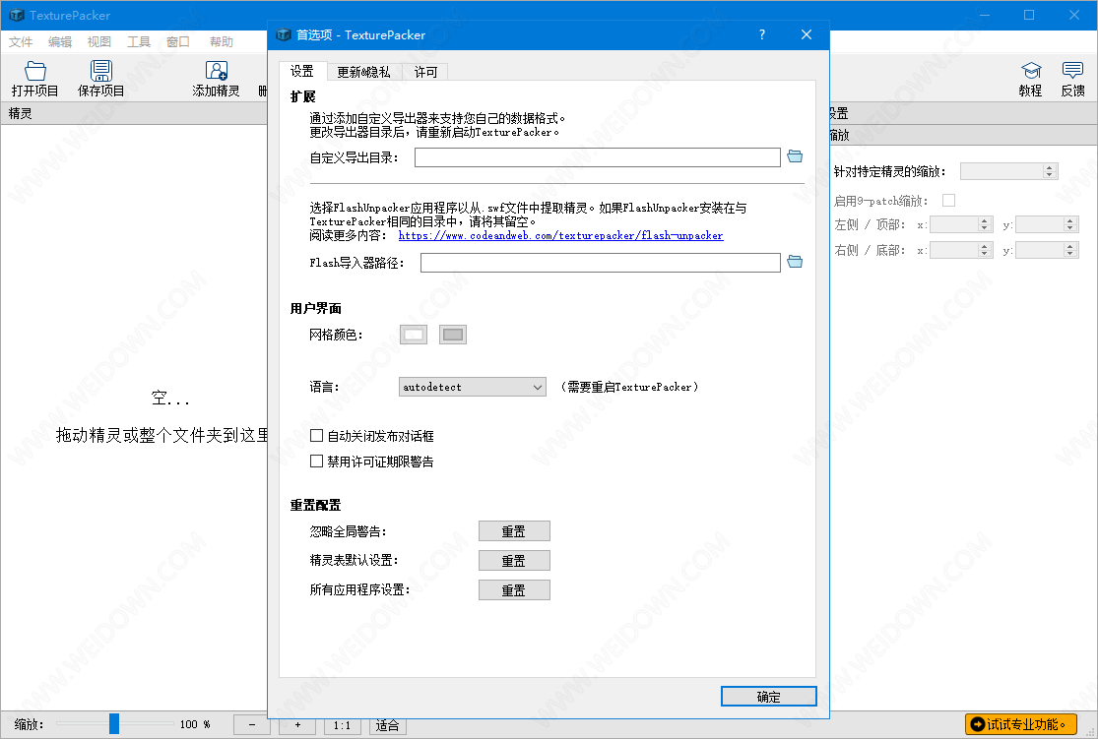The height and width of the screenshot is (739, 1098).
Task: Open the 视图 menu
Action: click(98, 42)
